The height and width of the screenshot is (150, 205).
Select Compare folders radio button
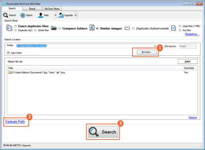coord(59,28)
